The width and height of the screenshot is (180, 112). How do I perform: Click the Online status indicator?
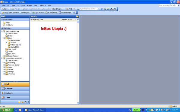(x=173, y=106)
